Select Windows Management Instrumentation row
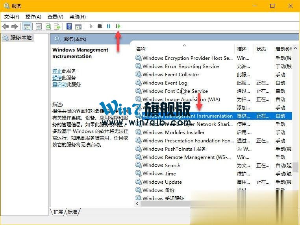 pos(213,116)
